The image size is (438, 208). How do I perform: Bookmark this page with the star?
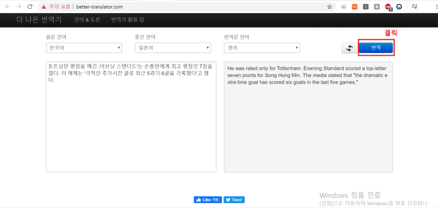click(x=330, y=7)
